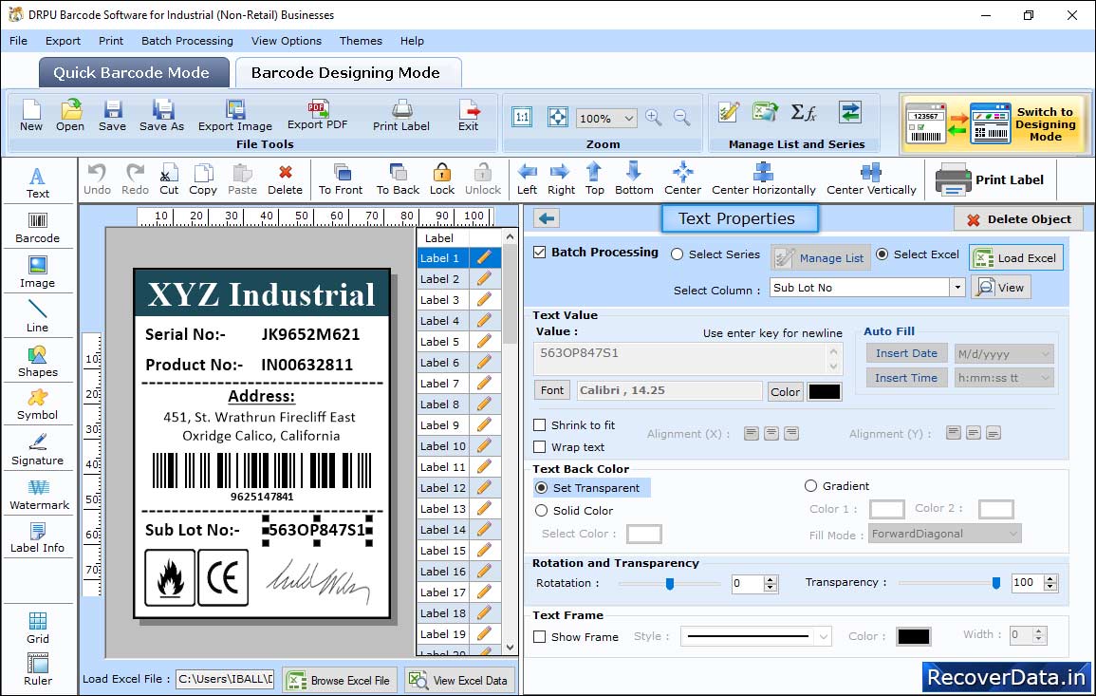Adjust frame Width stepper

tap(1039, 635)
